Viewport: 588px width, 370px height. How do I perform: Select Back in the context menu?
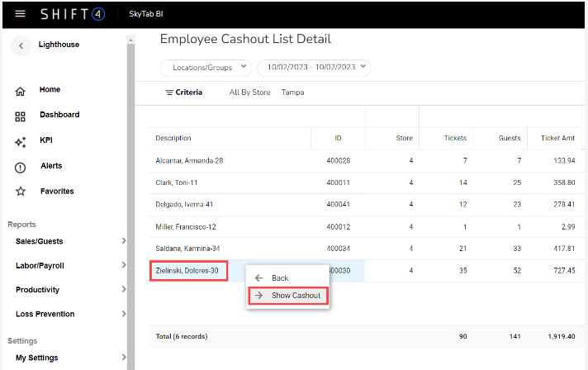[279, 278]
